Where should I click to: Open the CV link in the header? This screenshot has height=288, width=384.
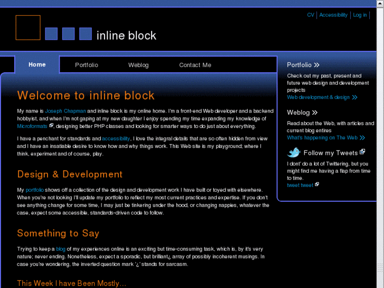tap(311, 15)
